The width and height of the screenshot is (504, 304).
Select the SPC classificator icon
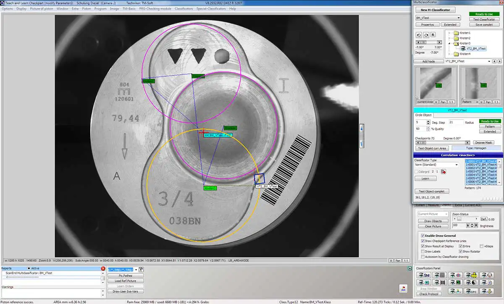[471, 291]
